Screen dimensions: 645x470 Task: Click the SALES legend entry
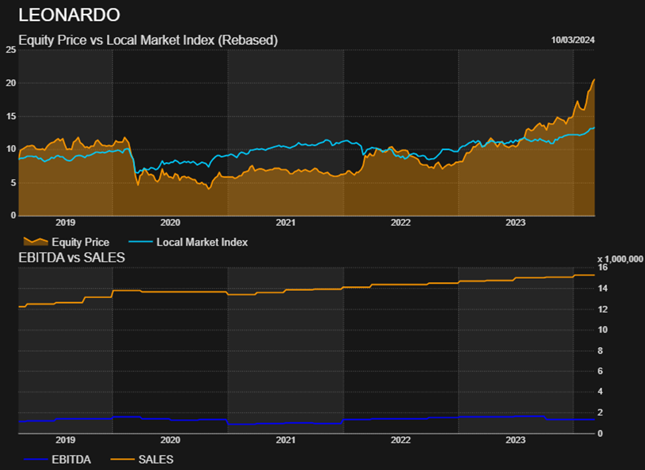[x=142, y=459]
